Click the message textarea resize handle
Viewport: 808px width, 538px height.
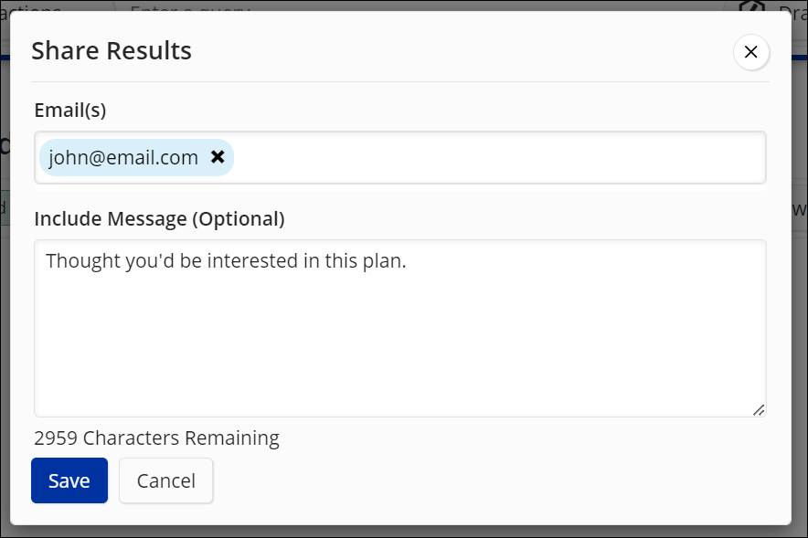759,410
